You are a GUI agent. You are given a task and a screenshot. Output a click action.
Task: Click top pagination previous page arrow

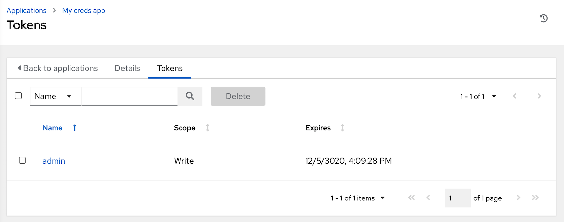point(515,96)
